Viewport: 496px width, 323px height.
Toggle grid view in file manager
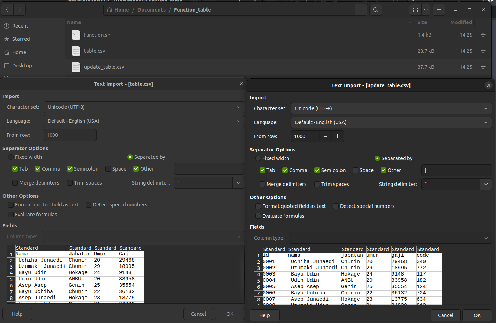(x=415, y=10)
